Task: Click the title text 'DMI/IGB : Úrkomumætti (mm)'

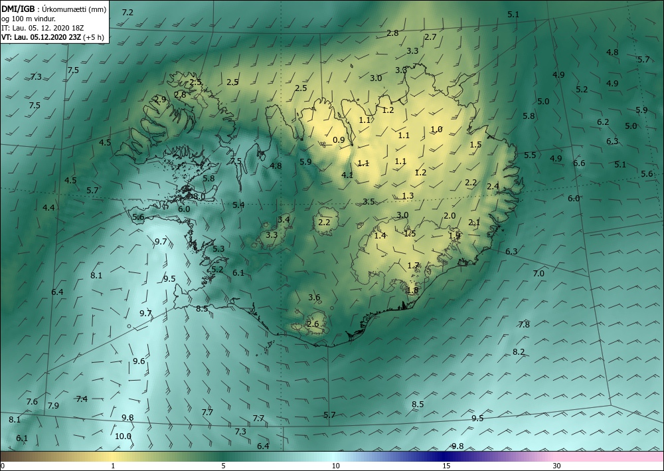Action: [x=54, y=9]
